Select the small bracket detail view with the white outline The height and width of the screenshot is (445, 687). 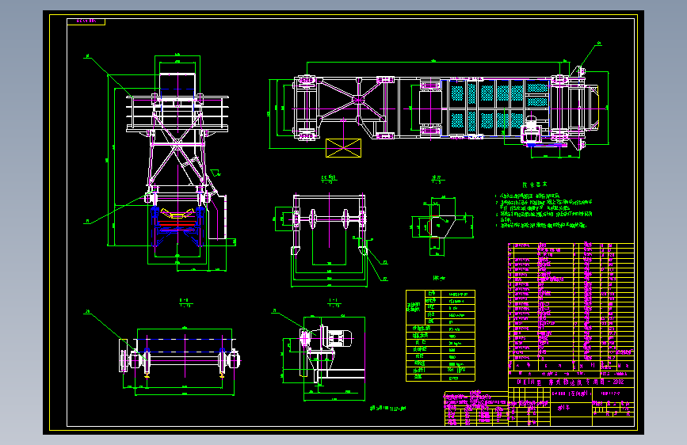(x=442, y=226)
